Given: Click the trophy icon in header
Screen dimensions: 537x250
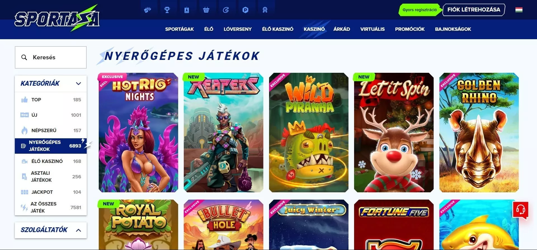Looking at the screenshot, I should (167, 10).
